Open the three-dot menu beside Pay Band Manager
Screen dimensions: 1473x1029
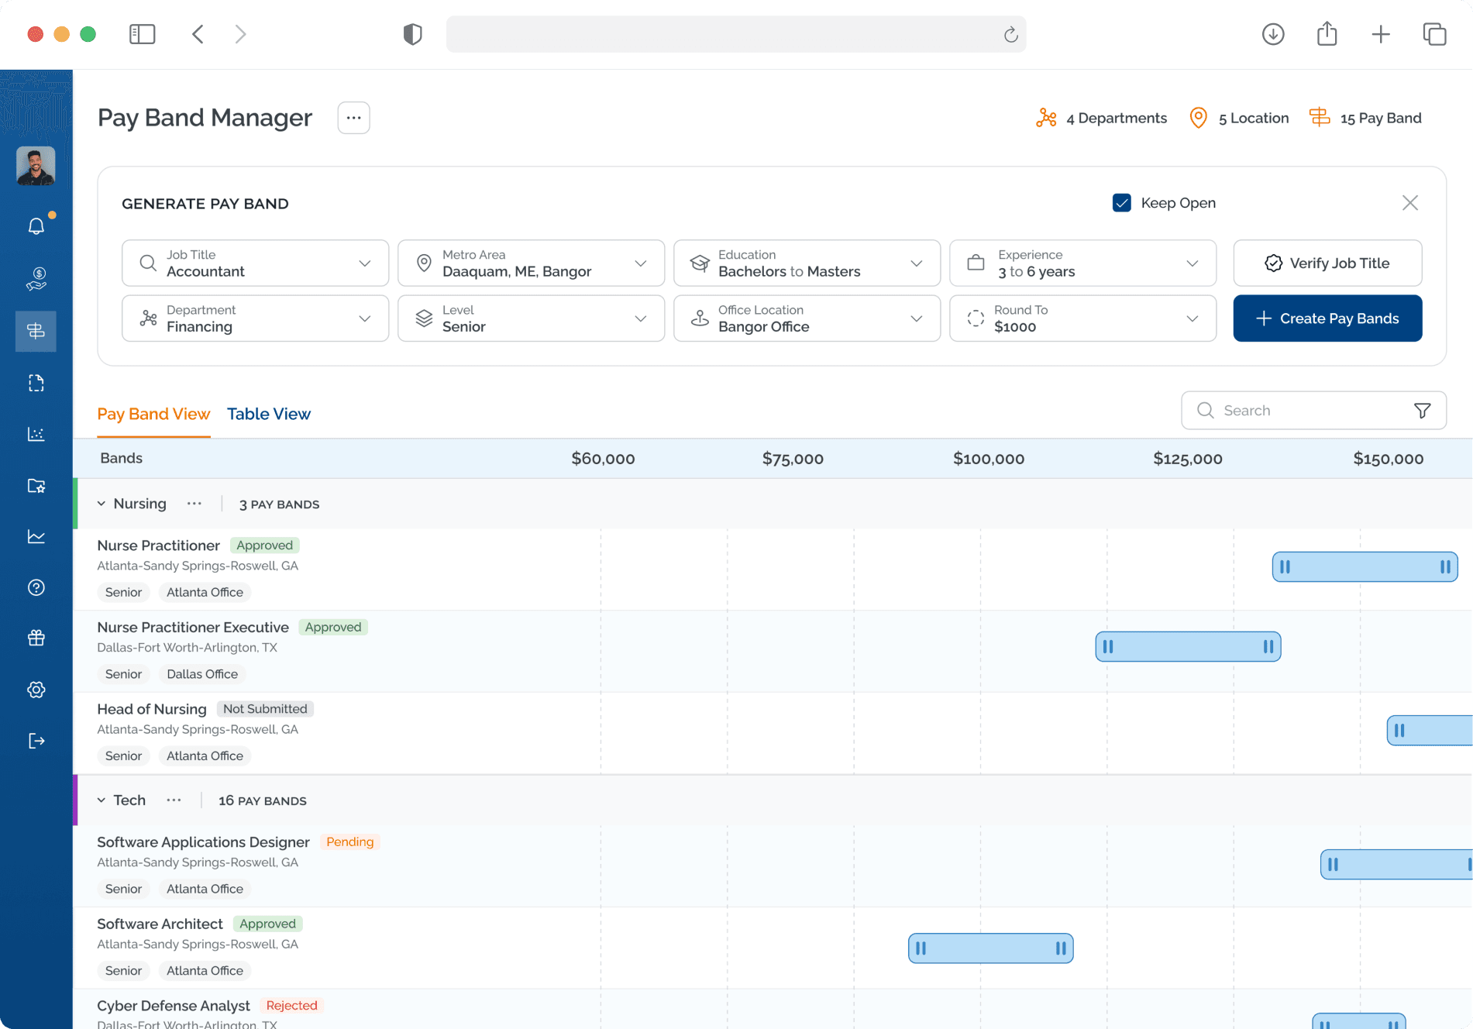353,118
